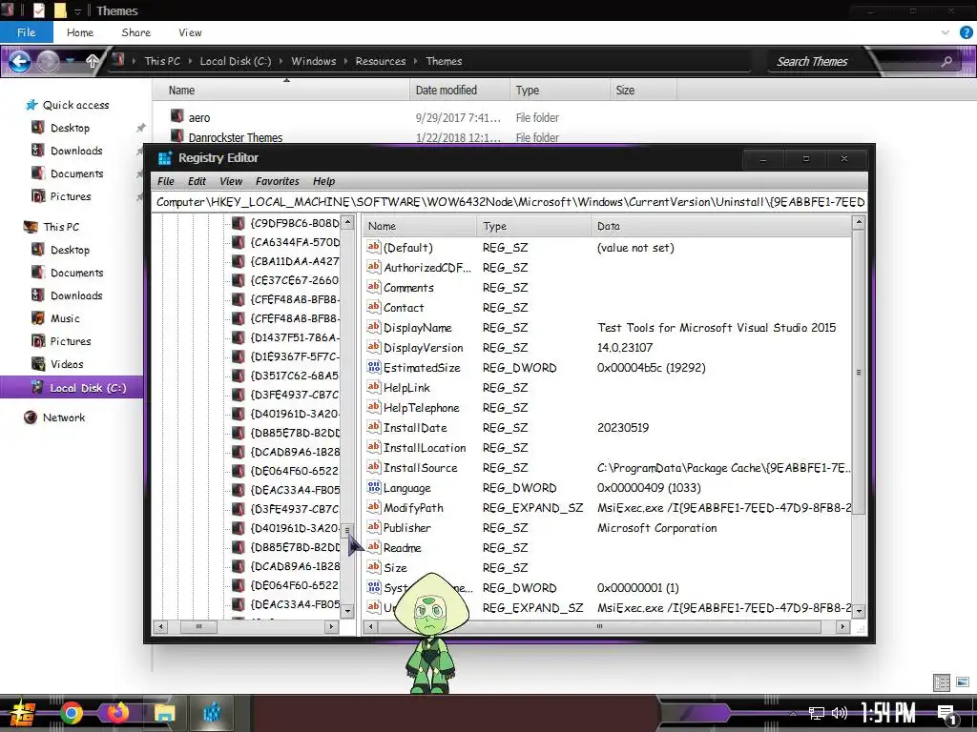Click the Windows breadcrumb segment
The image size is (977, 732).
(313, 61)
